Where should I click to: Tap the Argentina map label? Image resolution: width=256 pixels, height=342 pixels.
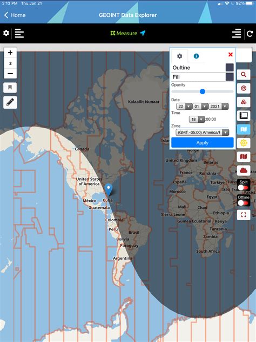[x=123, y=258]
